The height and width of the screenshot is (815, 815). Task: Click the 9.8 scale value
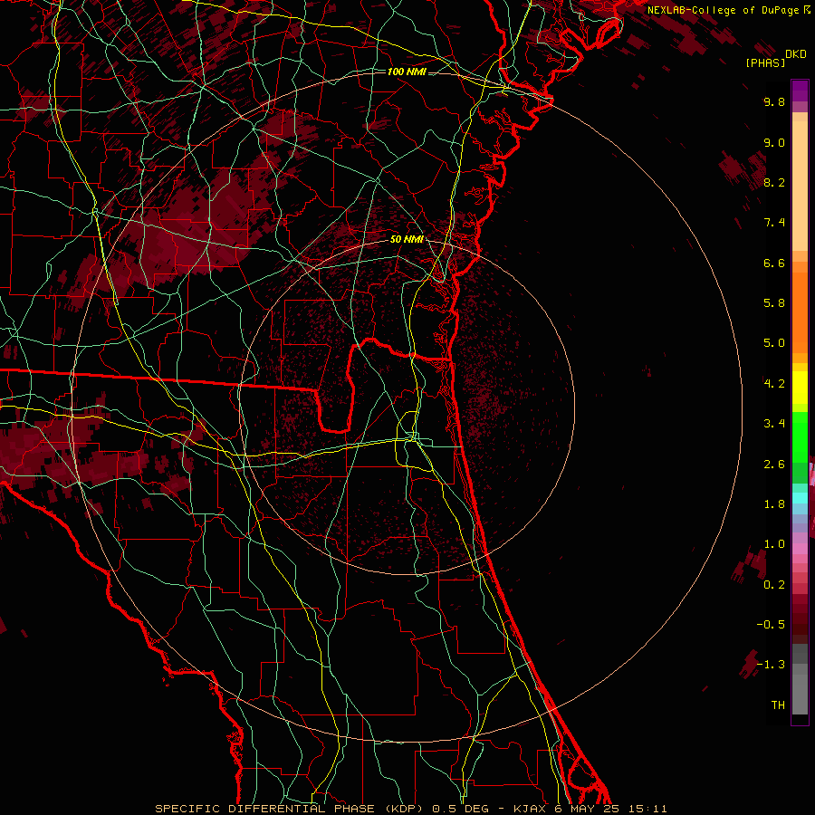(x=774, y=101)
